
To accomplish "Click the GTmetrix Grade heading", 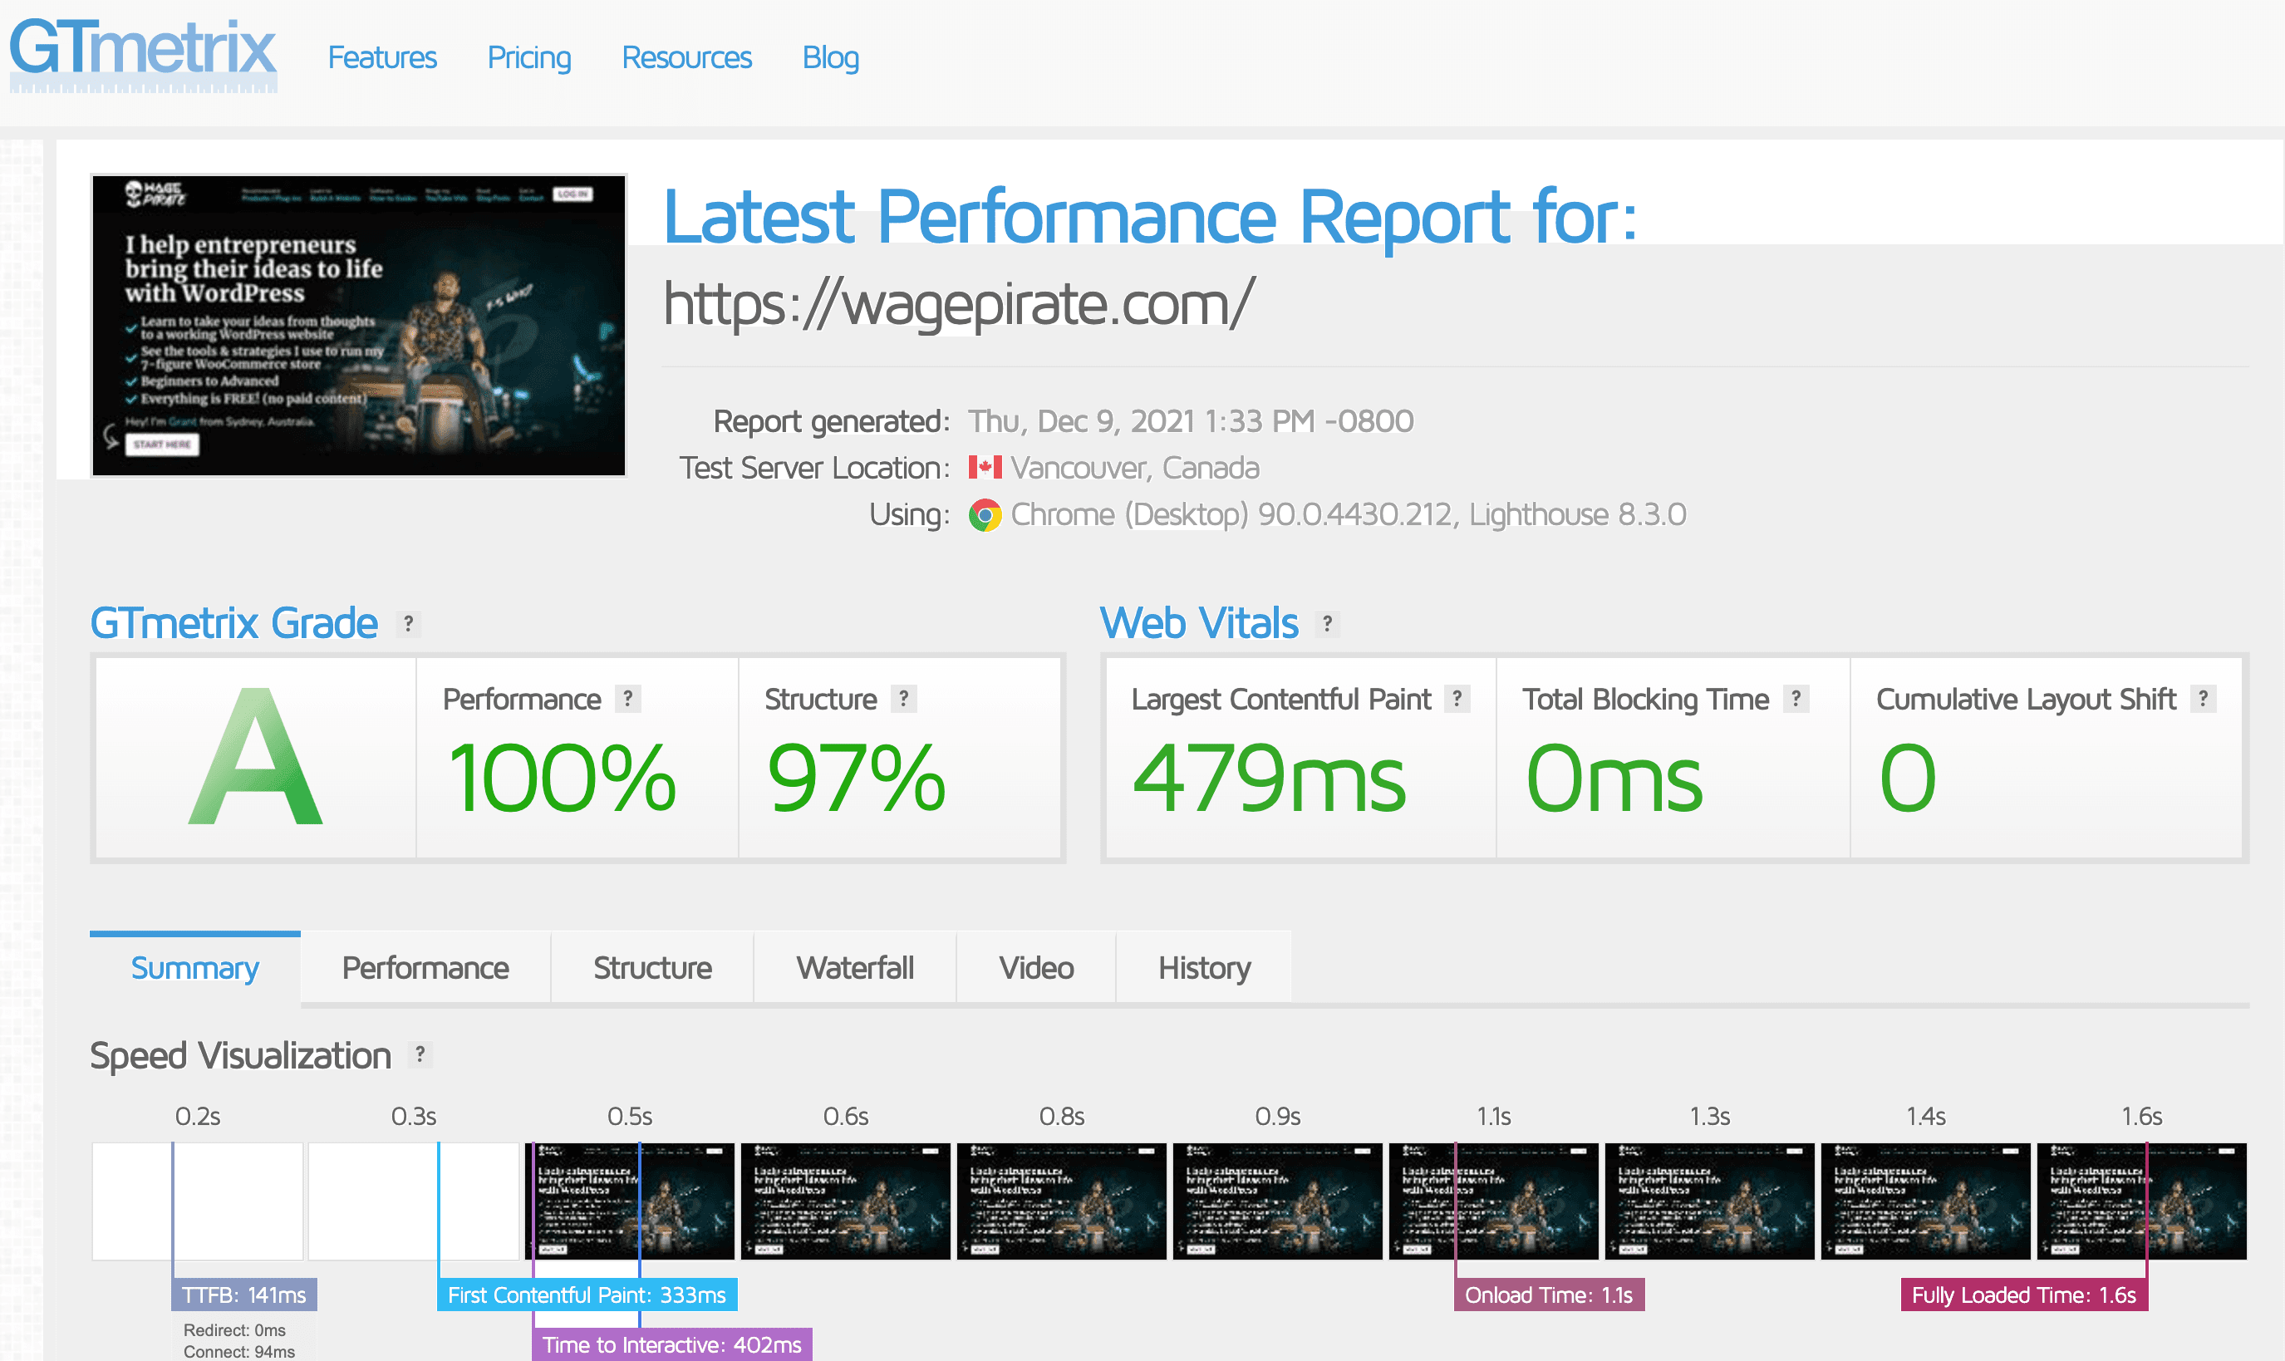I will pyautogui.click(x=233, y=622).
